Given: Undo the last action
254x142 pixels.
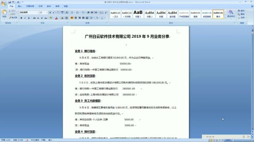Looking at the screenshot, I should point(13,2).
